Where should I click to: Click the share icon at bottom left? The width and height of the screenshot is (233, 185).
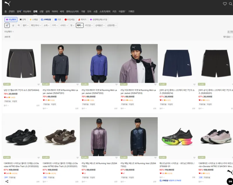click(7, 182)
